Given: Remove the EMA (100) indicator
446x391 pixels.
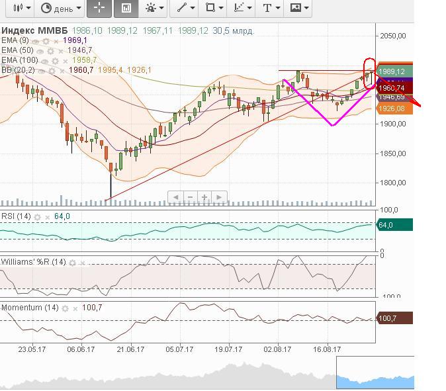Looking at the screenshot, I should click(65, 62).
